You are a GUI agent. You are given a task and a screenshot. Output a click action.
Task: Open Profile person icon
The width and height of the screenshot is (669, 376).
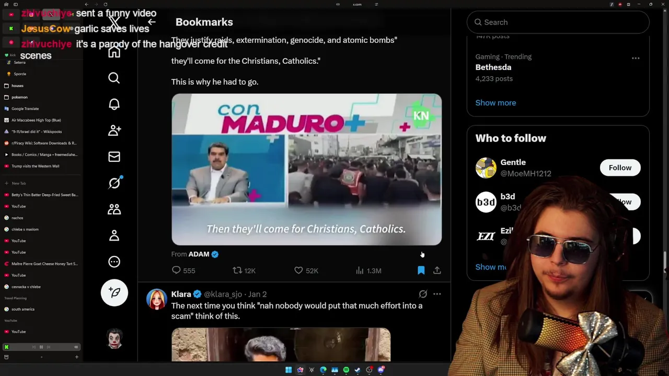click(114, 236)
